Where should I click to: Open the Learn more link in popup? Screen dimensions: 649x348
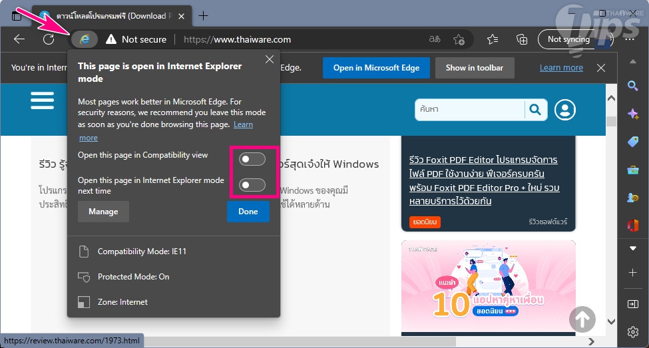(x=244, y=124)
